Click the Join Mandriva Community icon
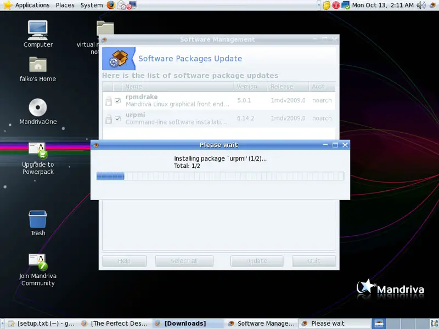Screen dimensions: 439x329 coord(38,270)
